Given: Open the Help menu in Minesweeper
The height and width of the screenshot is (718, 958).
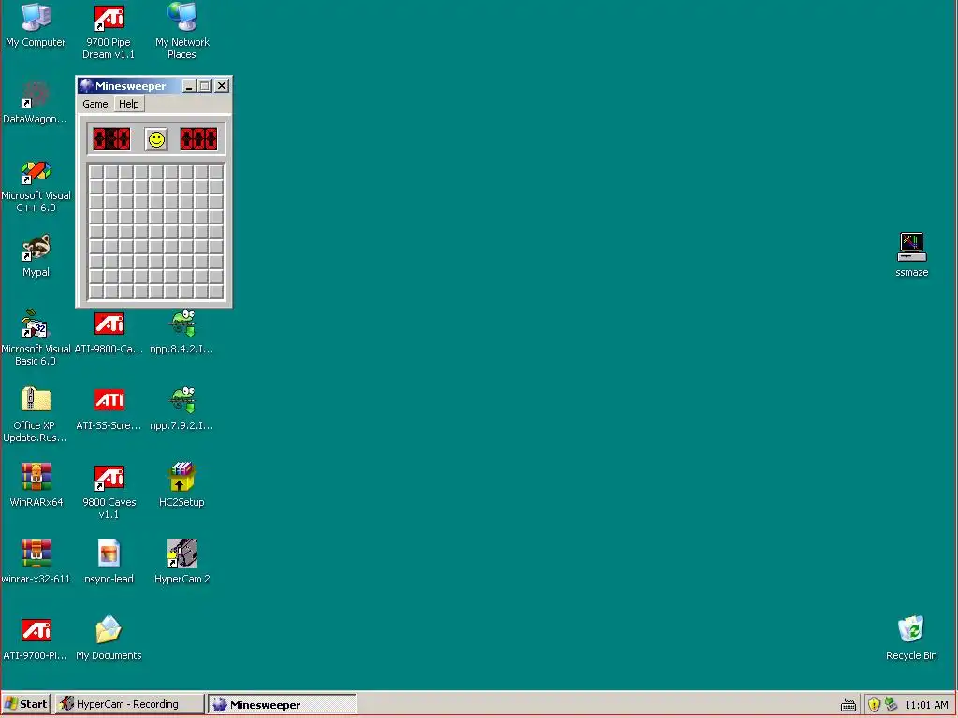Looking at the screenshot, I should tap(128, 104).
